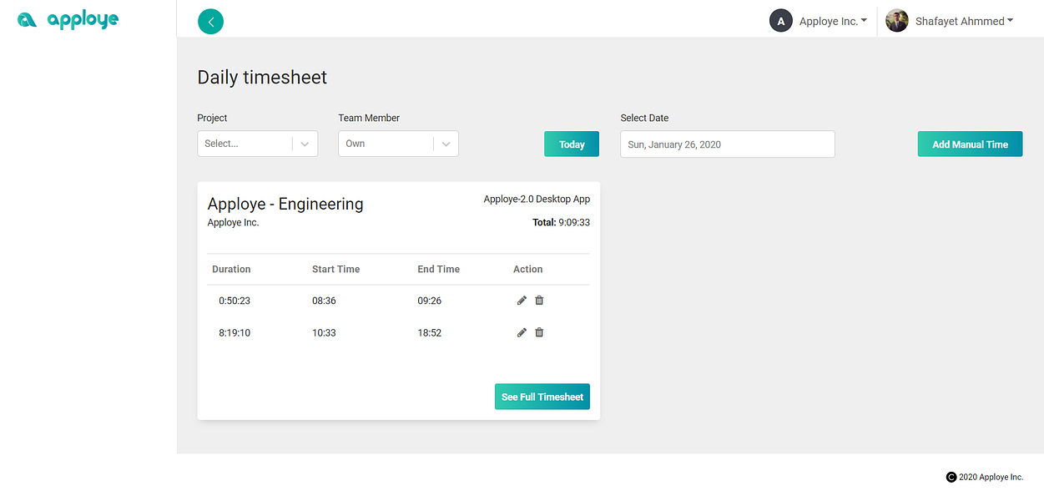The width and height of the screenshot is (1044, 501).
Task: Delete the 8:19:10 time entry
Action: click(x=539, y=332)
